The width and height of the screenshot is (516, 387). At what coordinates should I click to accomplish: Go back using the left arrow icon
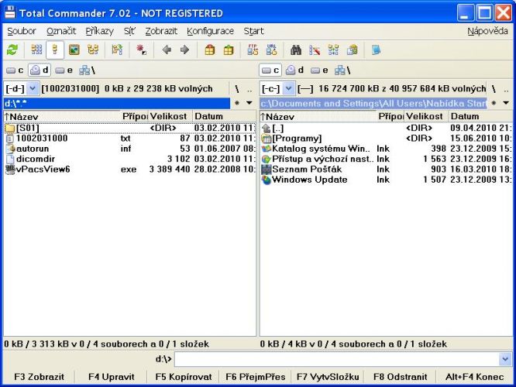click(167, 50)
